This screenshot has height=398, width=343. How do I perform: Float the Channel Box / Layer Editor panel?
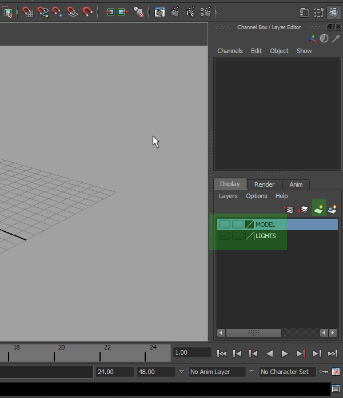[329, 27]
